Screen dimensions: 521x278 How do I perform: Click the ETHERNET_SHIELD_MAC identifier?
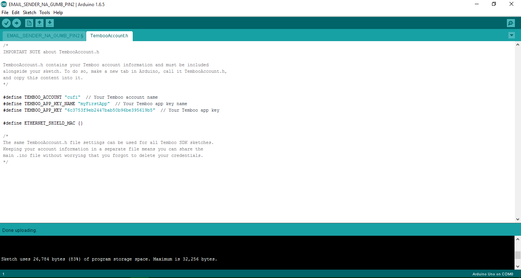click(x=50, y=123)
